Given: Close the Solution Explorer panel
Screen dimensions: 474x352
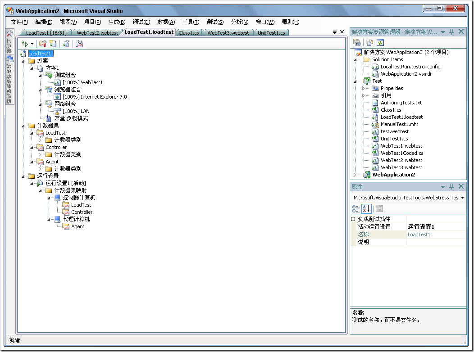Looking at the screenshot, I should tap(461, 32).
